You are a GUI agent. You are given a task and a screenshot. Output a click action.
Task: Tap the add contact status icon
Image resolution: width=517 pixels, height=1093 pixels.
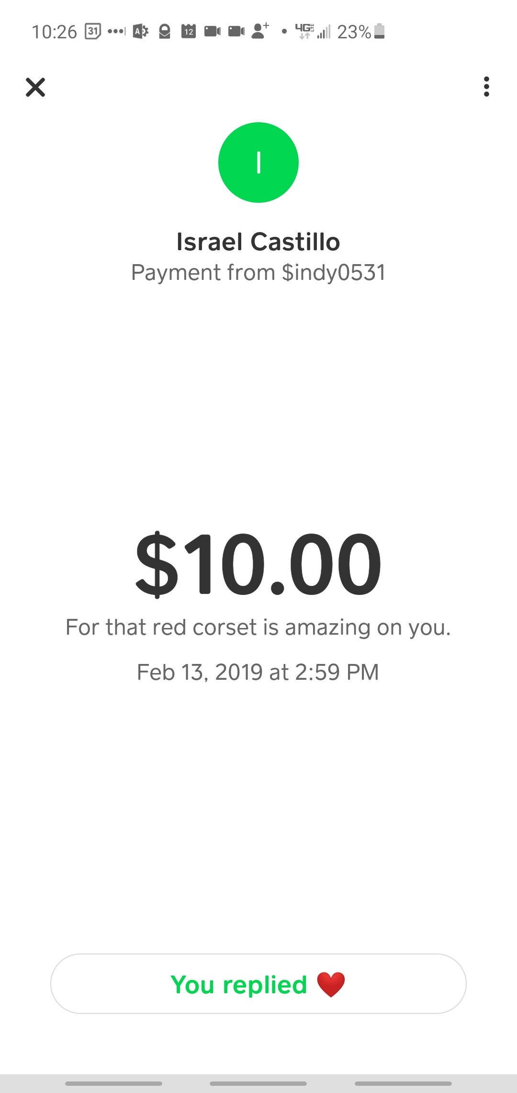pyautogui.click(x=260, y=31)
